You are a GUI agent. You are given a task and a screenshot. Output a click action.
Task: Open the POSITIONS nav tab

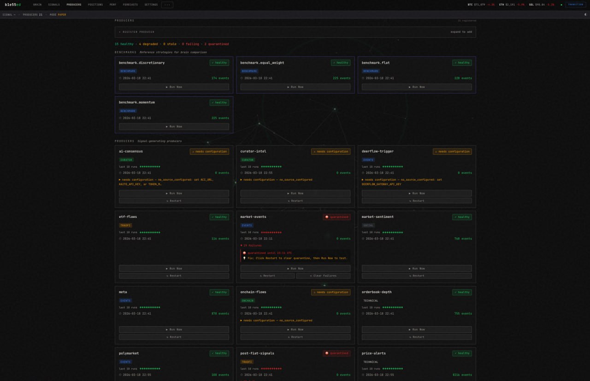(95, 5)
